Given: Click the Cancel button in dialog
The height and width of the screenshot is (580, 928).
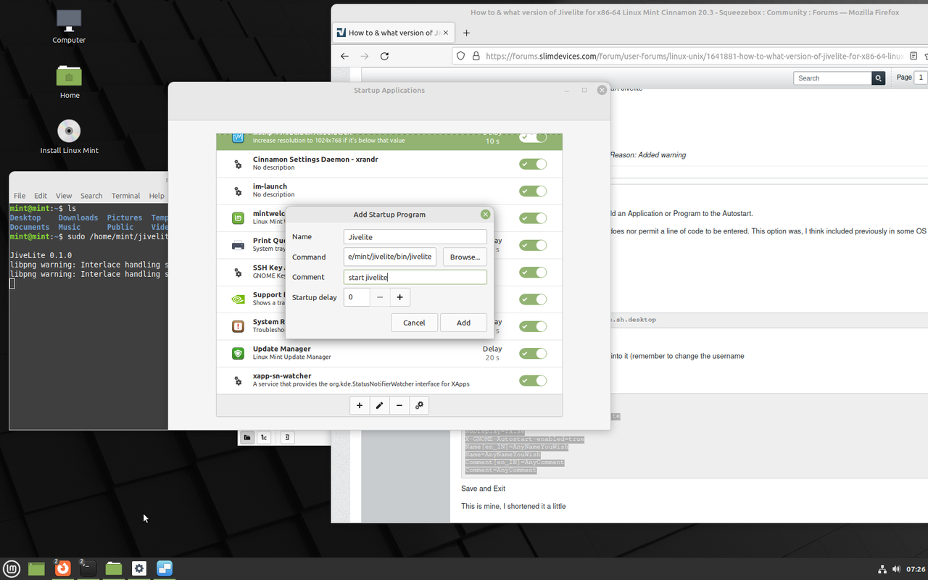Looking at the screenshot, I should [414, 323].
